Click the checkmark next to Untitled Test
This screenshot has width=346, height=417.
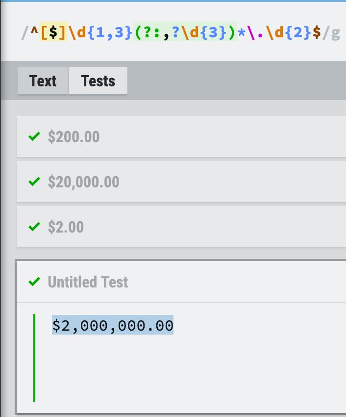click(x=34, y=282)
